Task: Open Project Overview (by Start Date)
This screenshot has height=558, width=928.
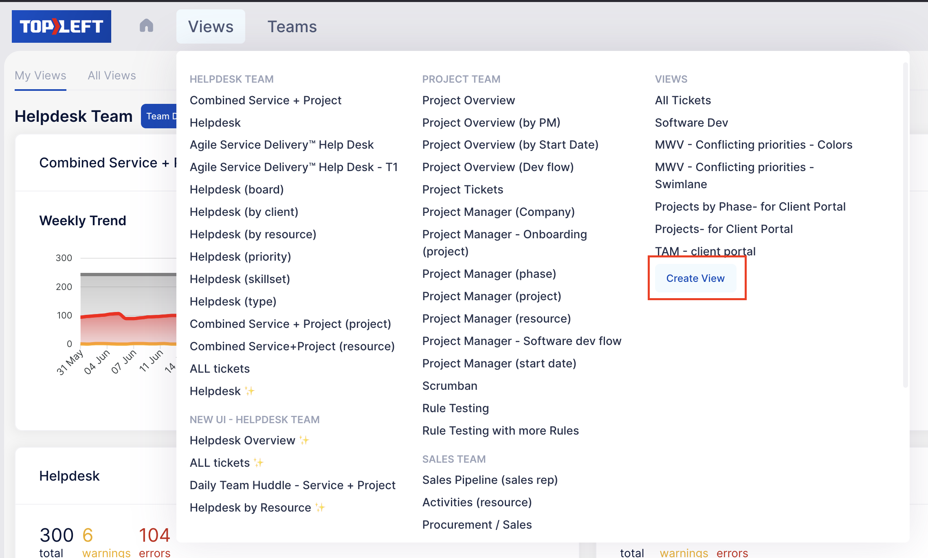Action: point(510,145)
